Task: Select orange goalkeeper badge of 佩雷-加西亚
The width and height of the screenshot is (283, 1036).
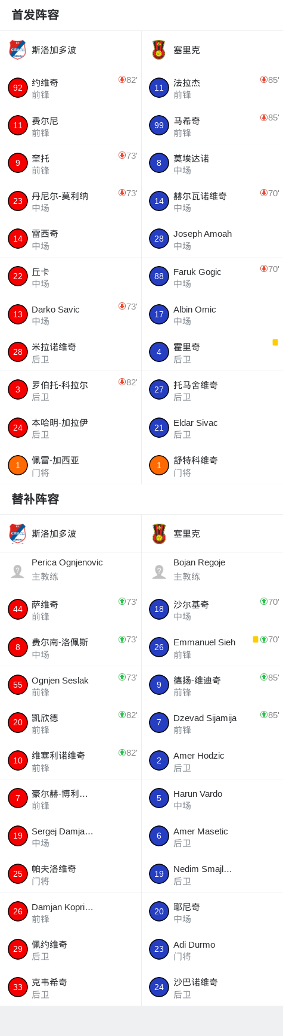Action: click(x=18, y=465)
